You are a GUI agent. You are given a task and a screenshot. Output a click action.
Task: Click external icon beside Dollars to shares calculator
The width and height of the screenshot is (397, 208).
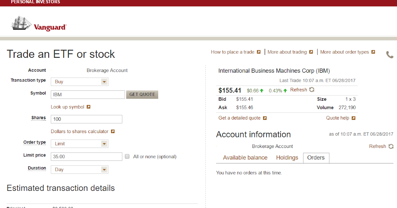click(113, 131)
